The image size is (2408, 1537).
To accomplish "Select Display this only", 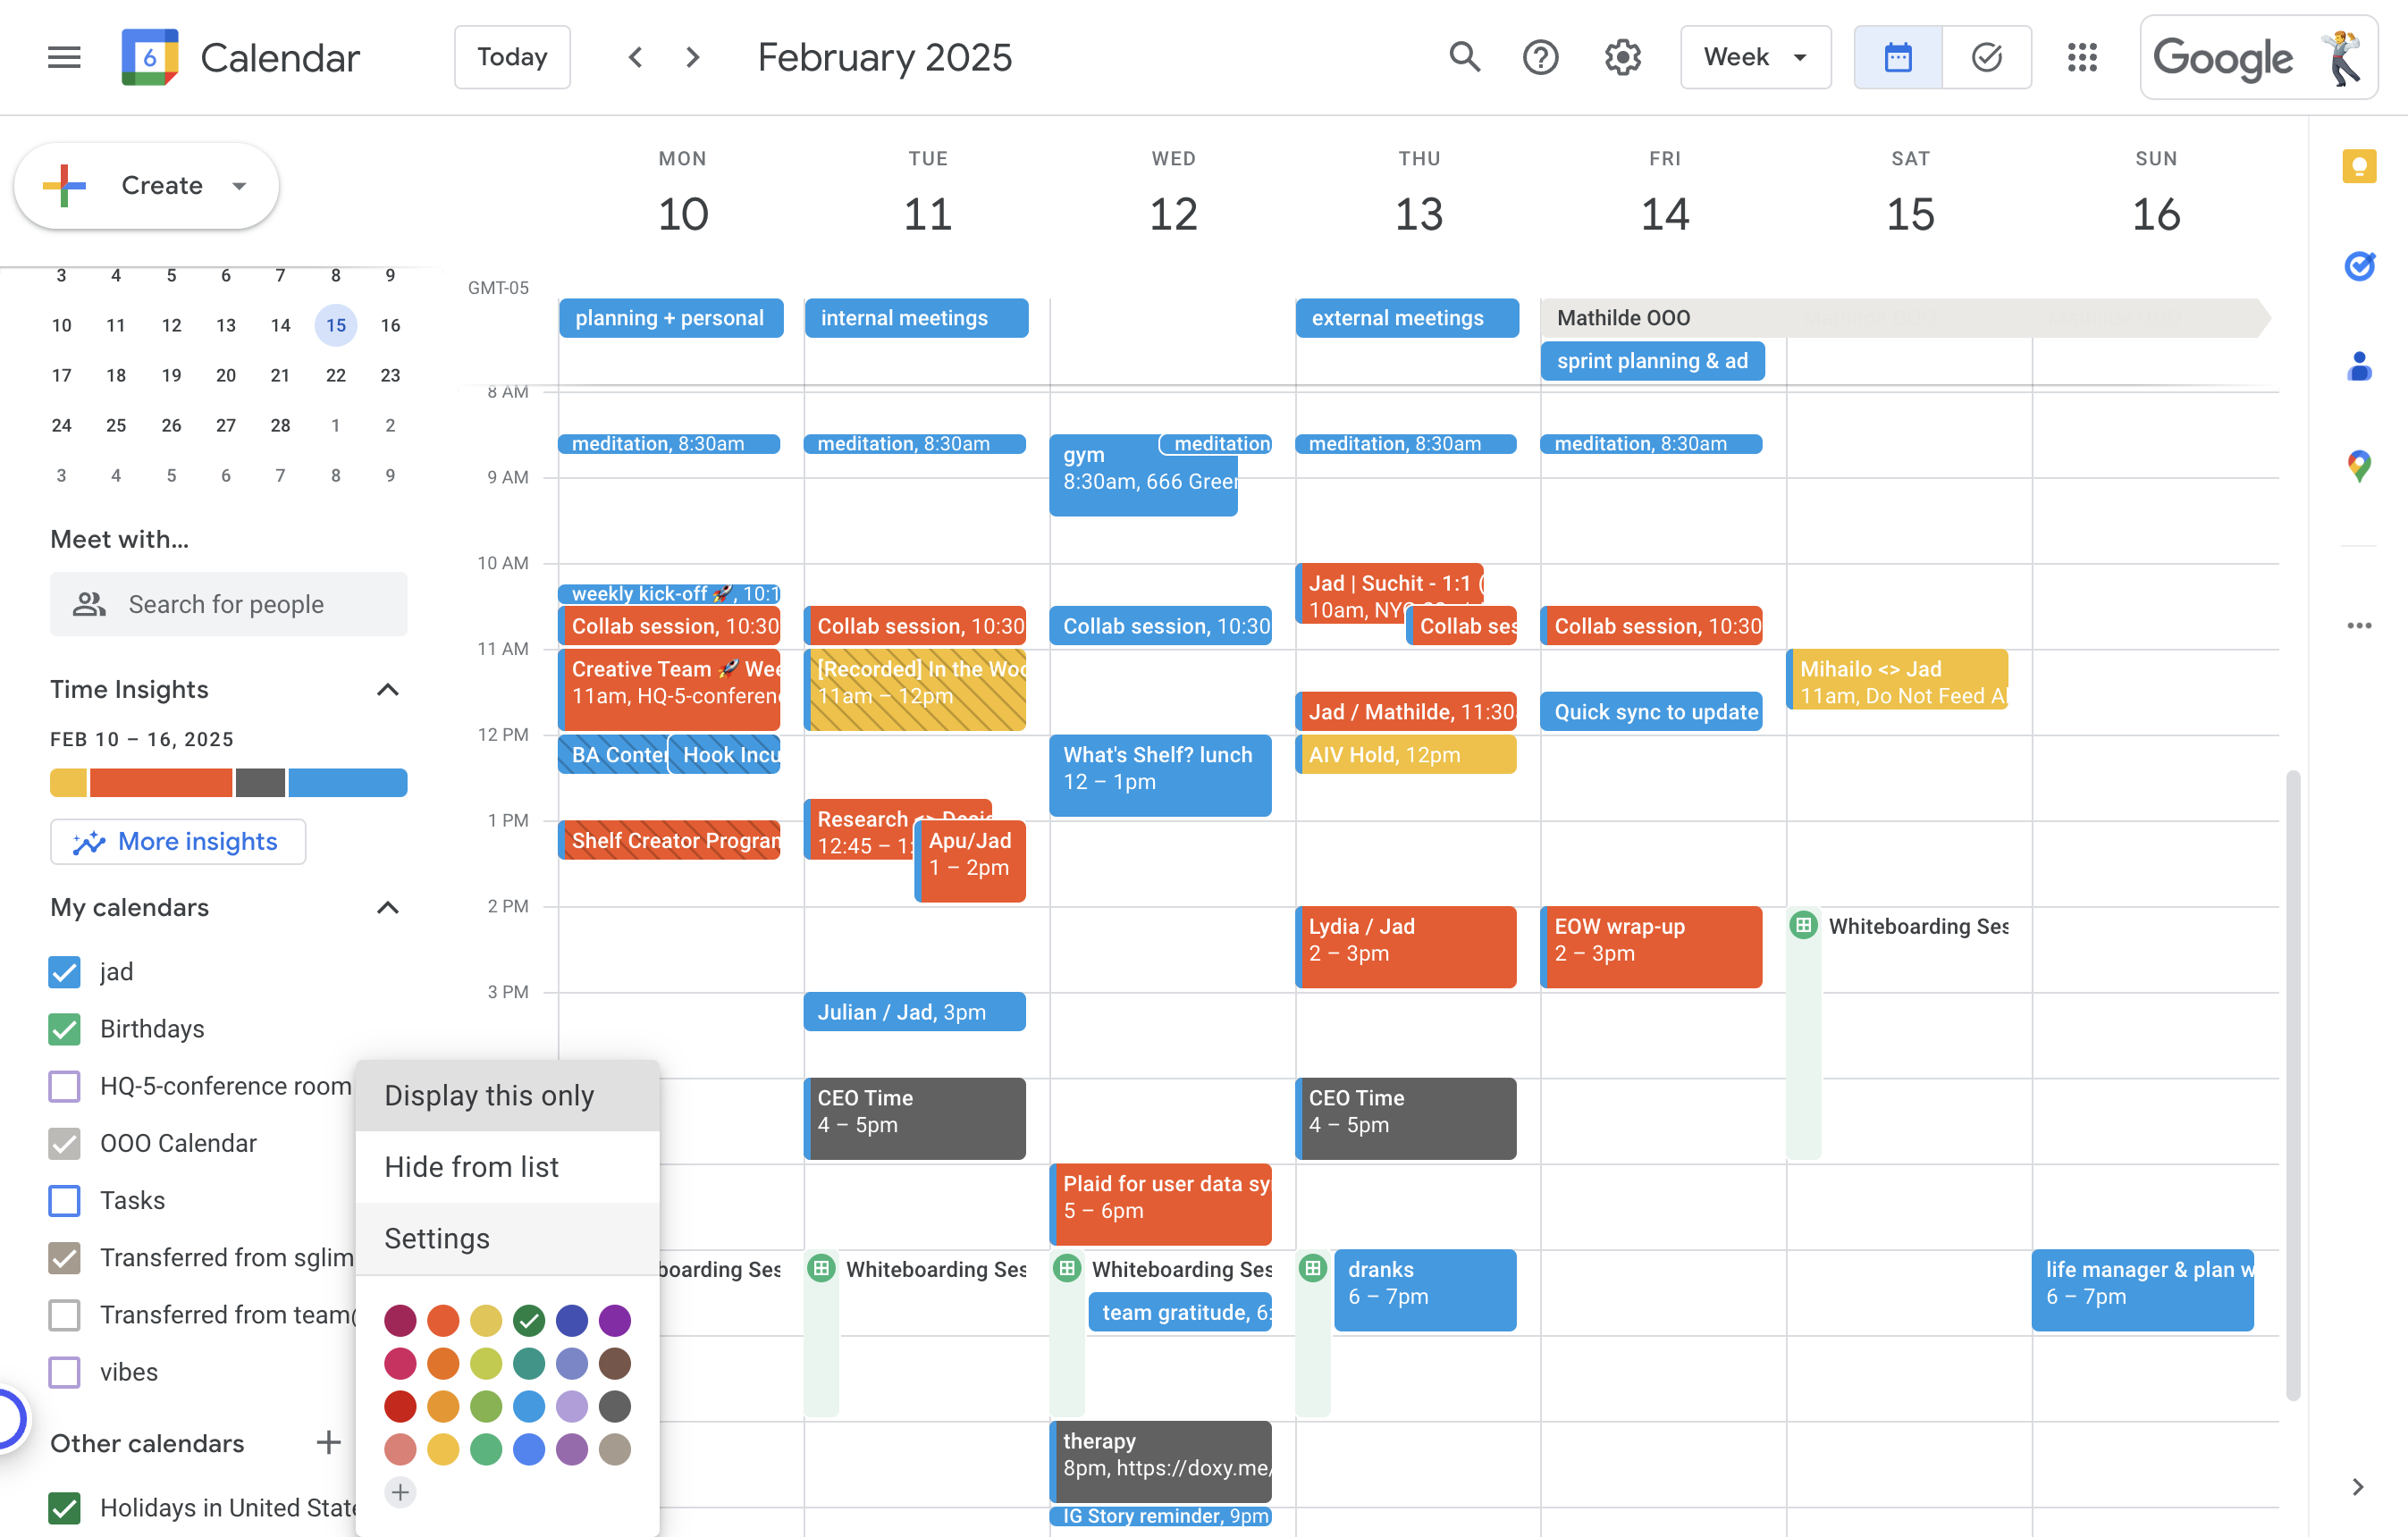I will 507,1095.
